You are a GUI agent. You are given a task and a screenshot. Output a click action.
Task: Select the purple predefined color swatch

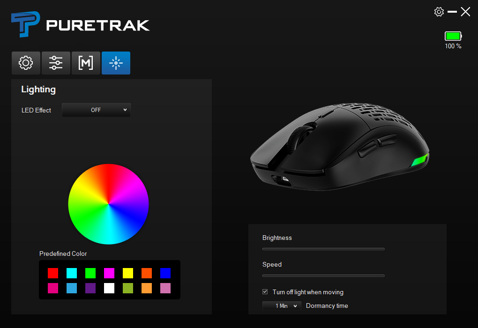click(90, 288)
